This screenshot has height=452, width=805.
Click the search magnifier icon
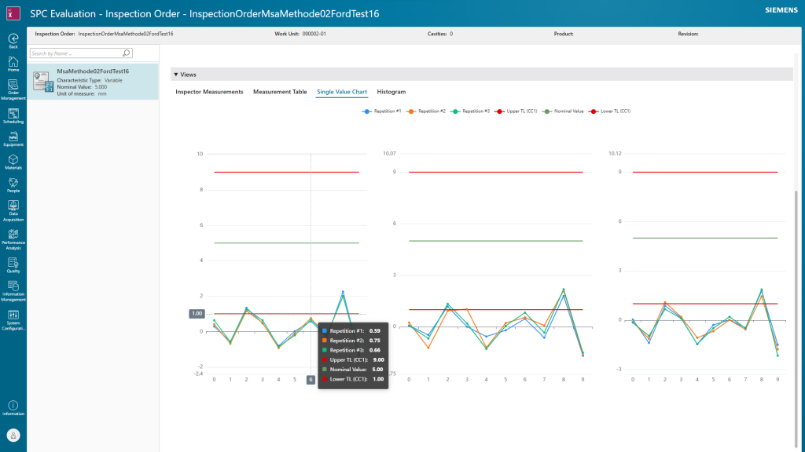point(127,53)
